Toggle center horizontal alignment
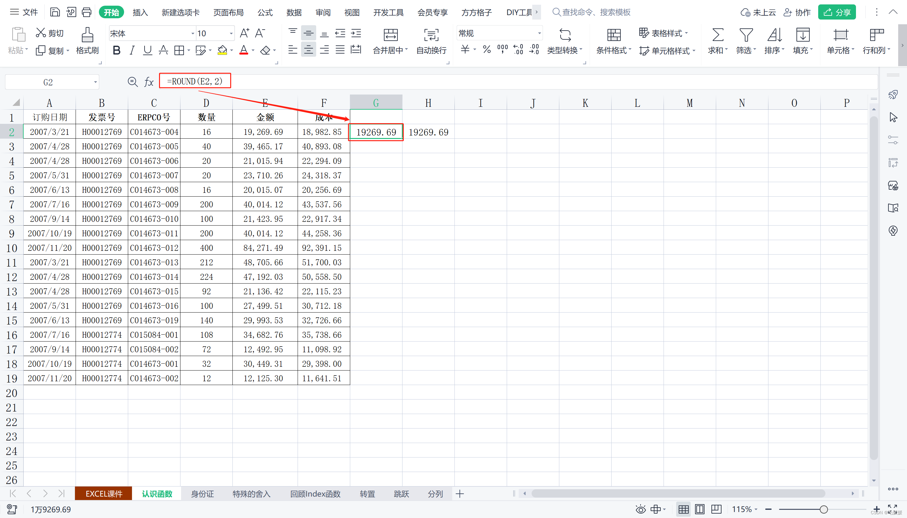Image resolution: width=907 pixels, height=518 pixels. [308, 49]
